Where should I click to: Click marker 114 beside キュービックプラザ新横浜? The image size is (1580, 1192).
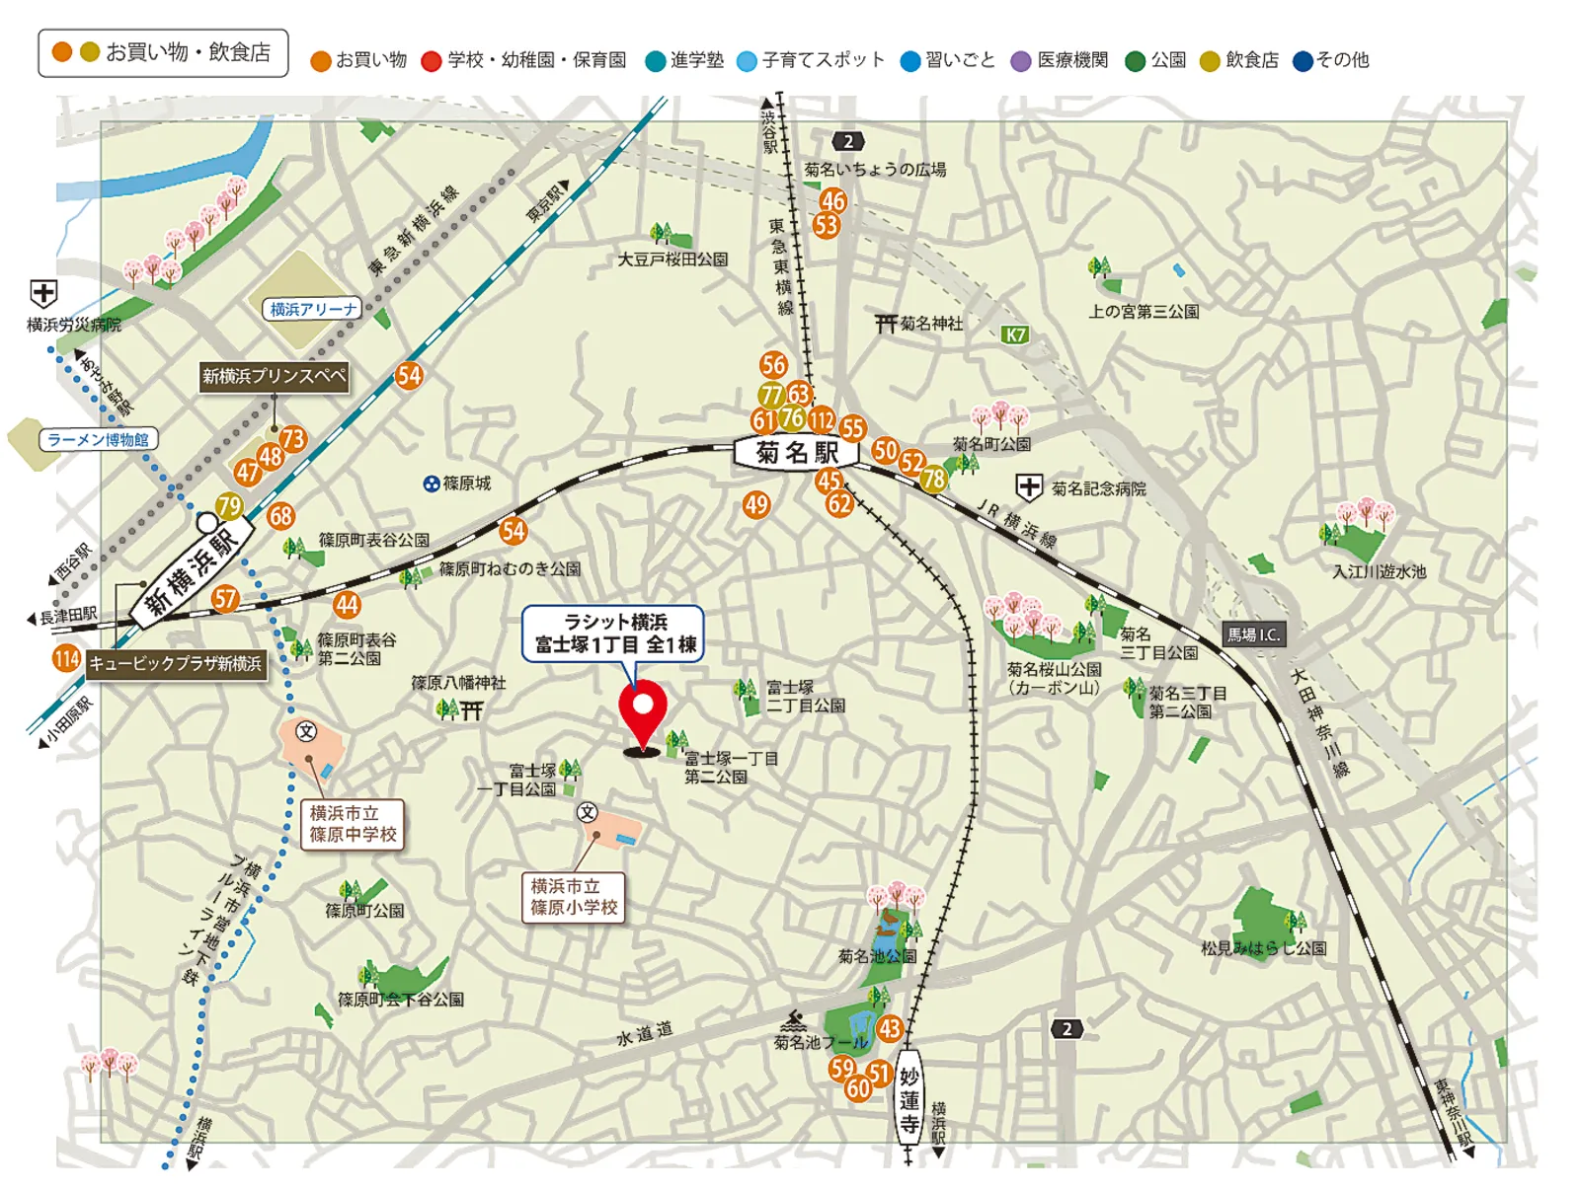(67, 659)
